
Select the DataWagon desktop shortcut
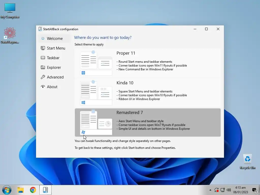click(x=10, y=36)
